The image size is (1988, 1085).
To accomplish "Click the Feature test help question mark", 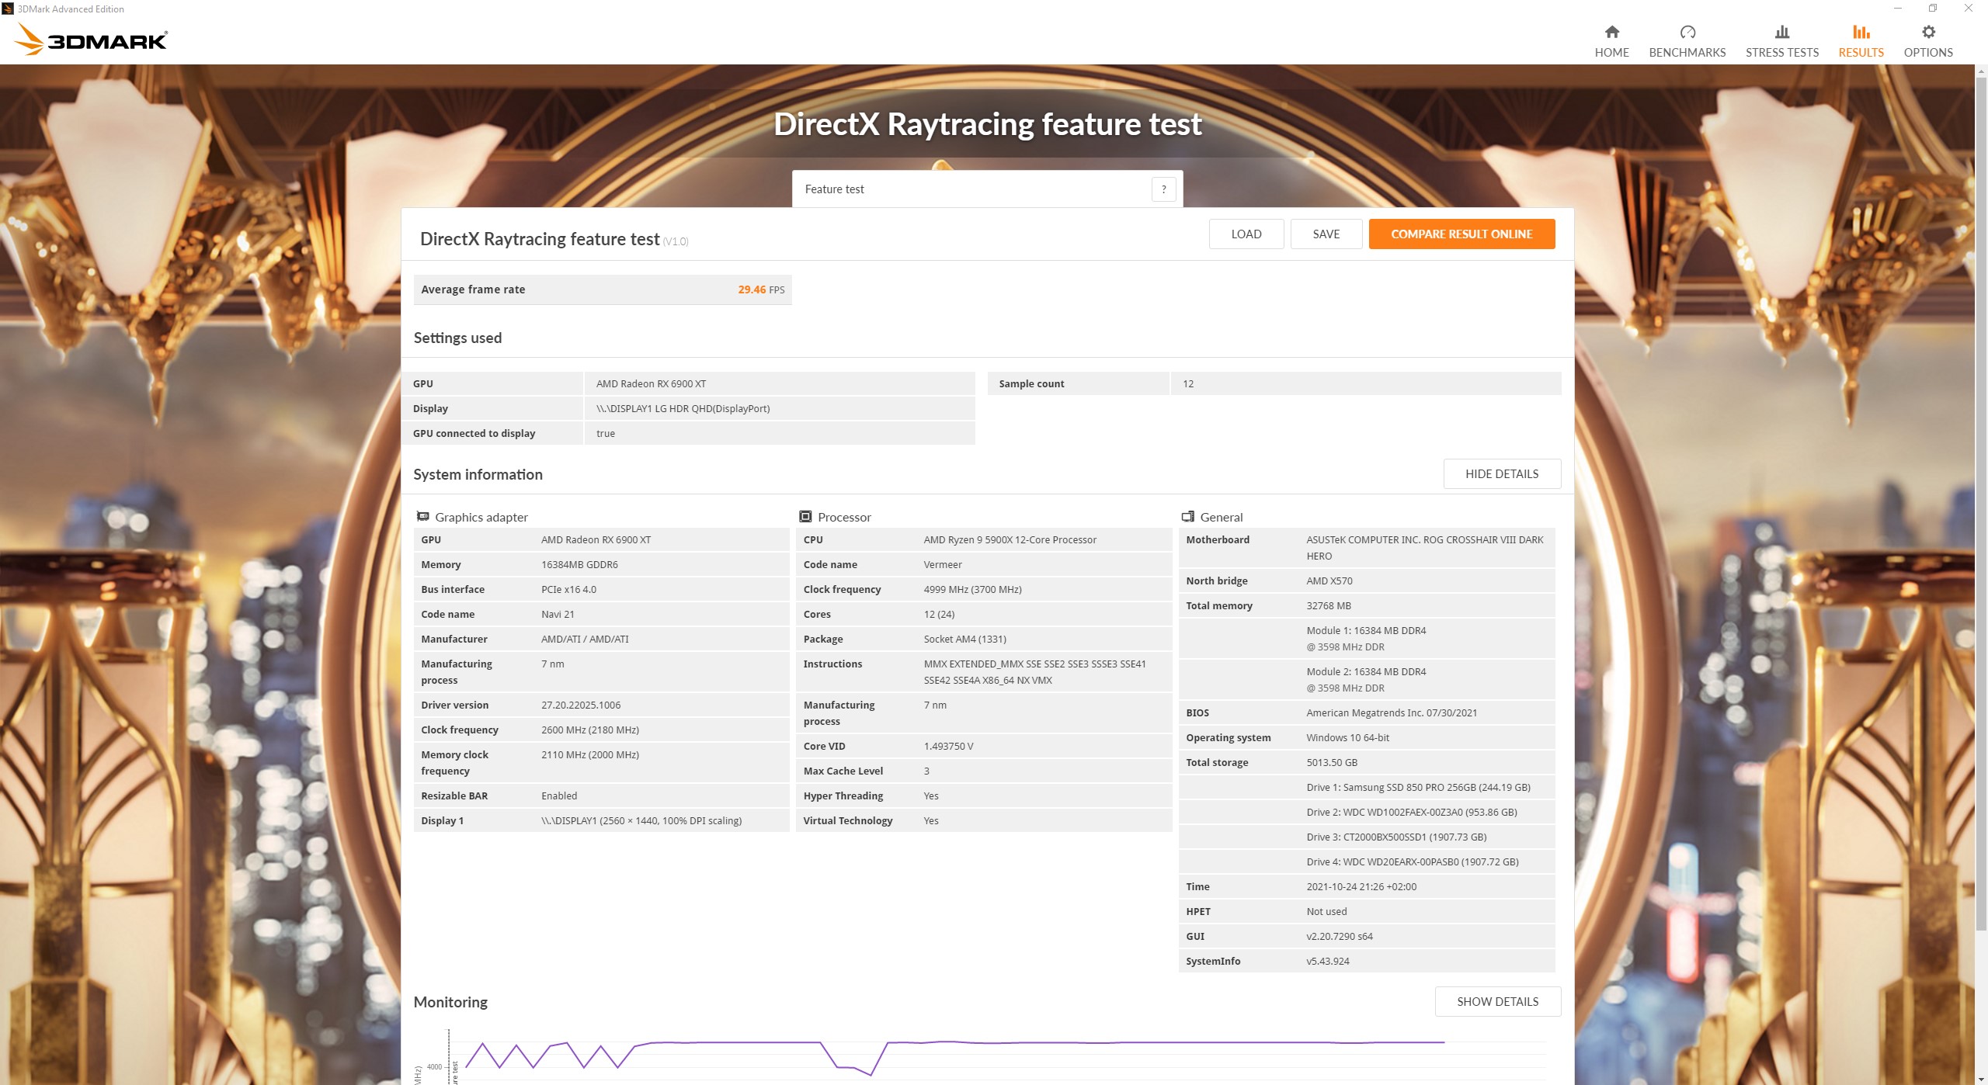I will point(1163,189).
